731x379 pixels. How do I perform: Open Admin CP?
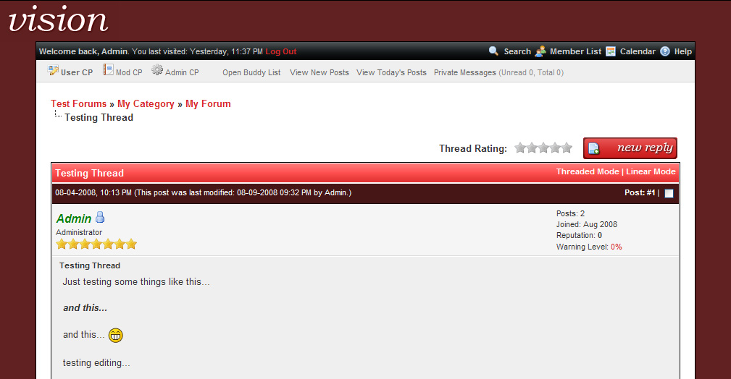[182, 72]
